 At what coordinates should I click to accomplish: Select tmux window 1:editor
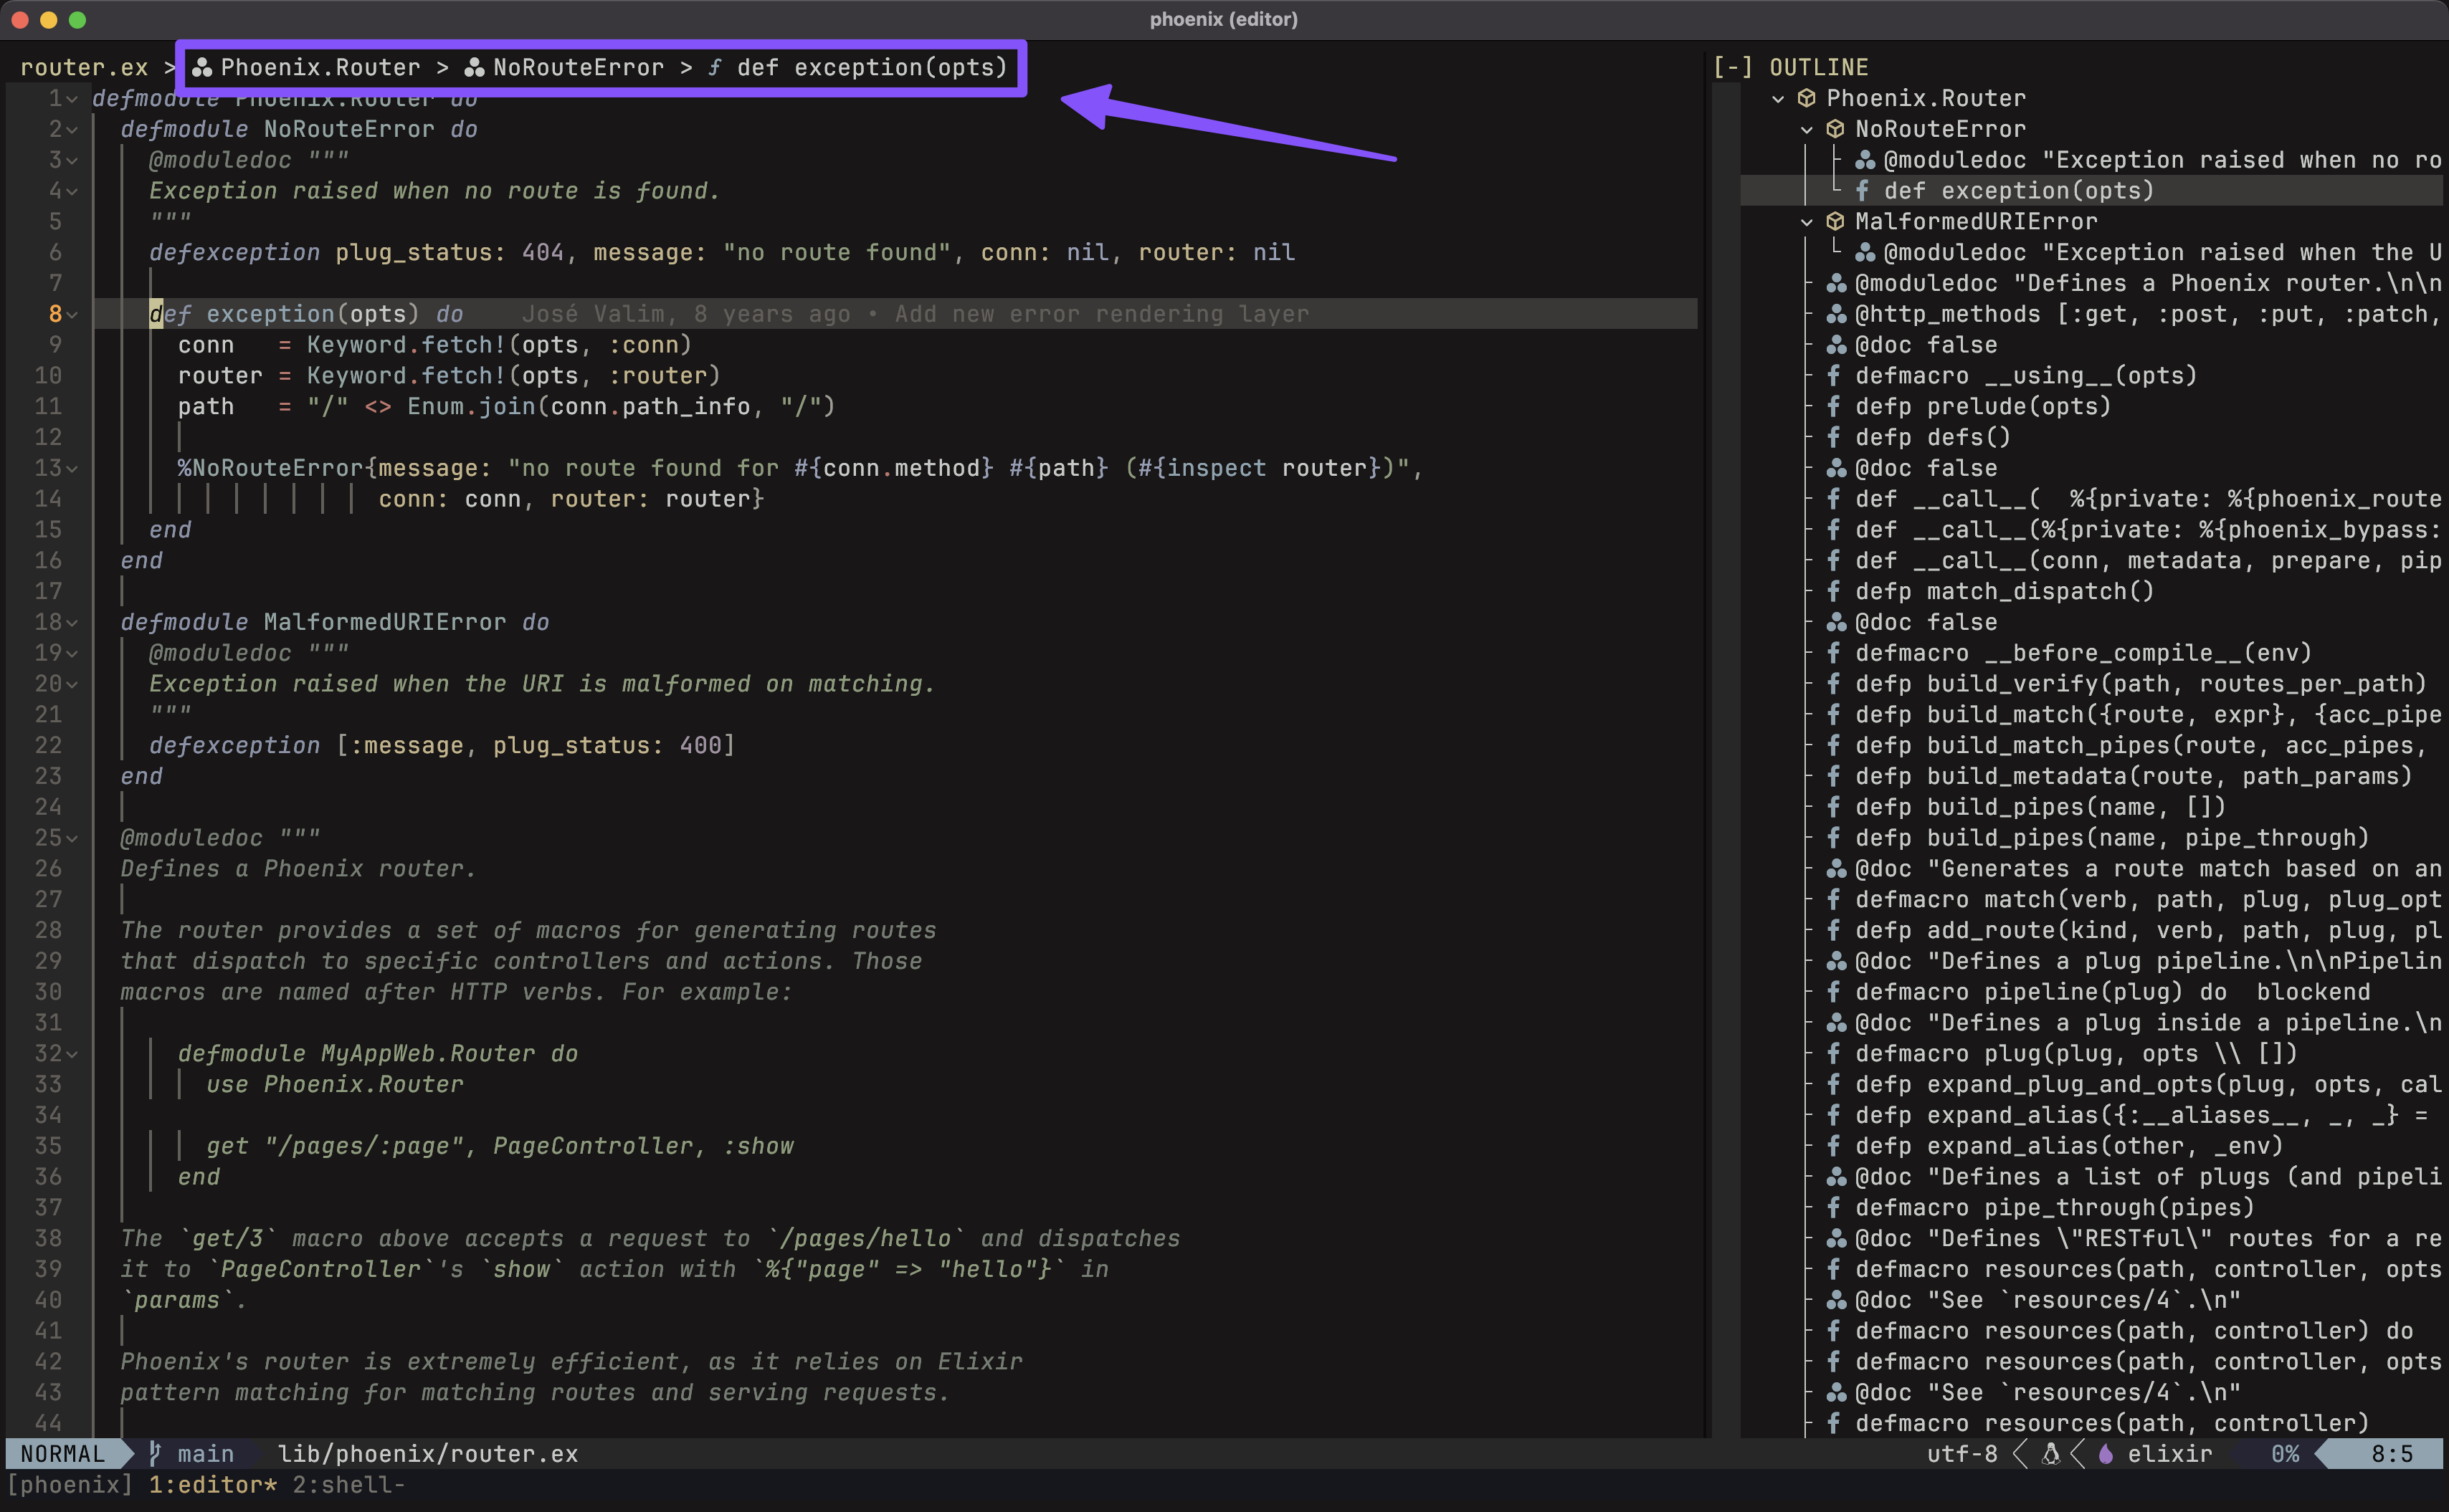(x=212, y=1485)
